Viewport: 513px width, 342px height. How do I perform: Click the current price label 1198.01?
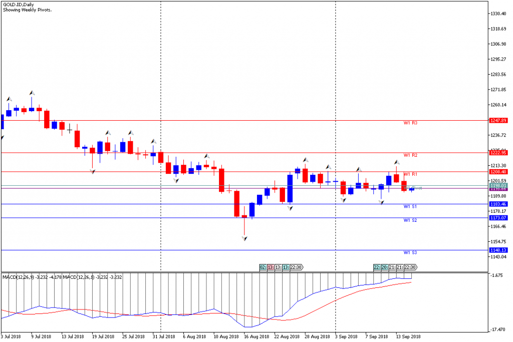[498, 185]
